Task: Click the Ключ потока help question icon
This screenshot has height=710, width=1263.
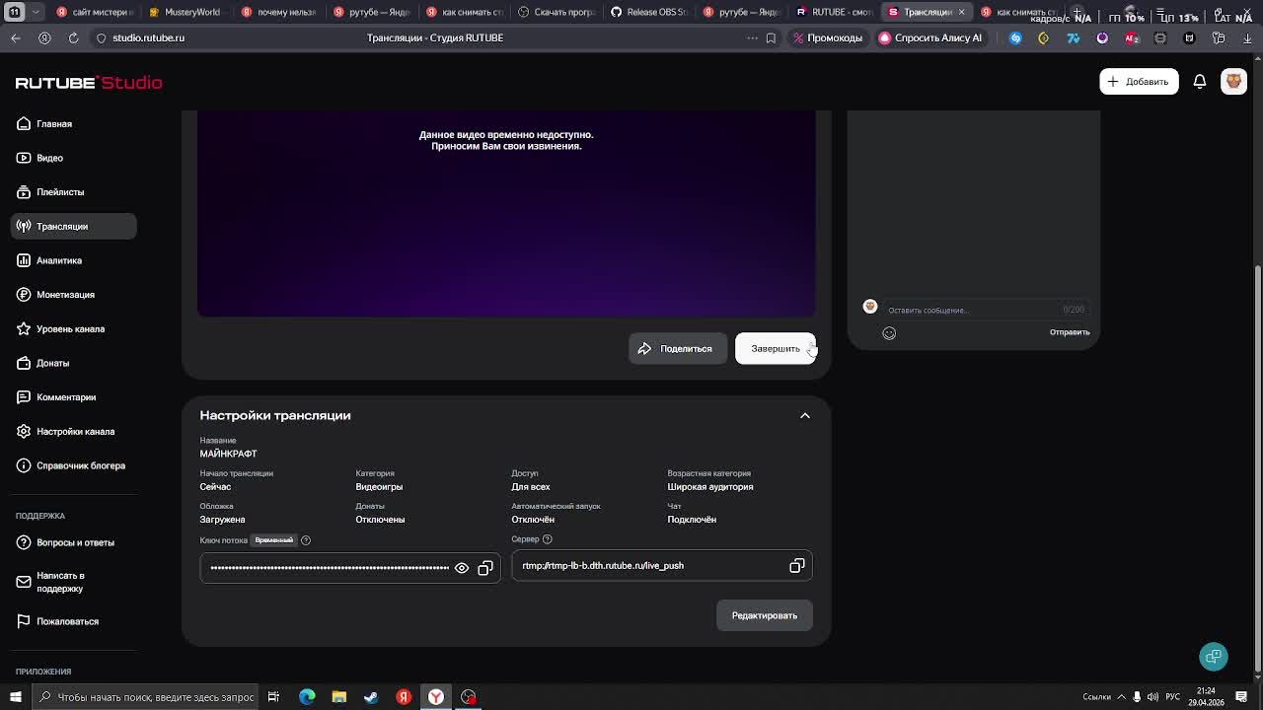Action: (306, 540)
